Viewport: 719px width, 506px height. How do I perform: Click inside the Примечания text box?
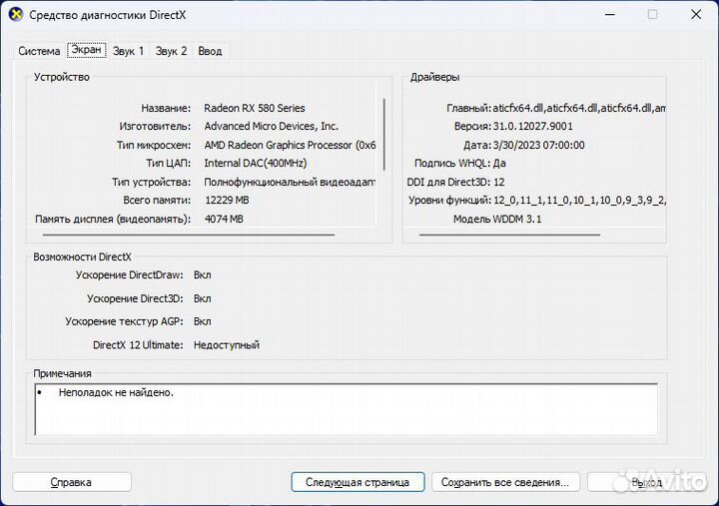[x=346, y=409]
